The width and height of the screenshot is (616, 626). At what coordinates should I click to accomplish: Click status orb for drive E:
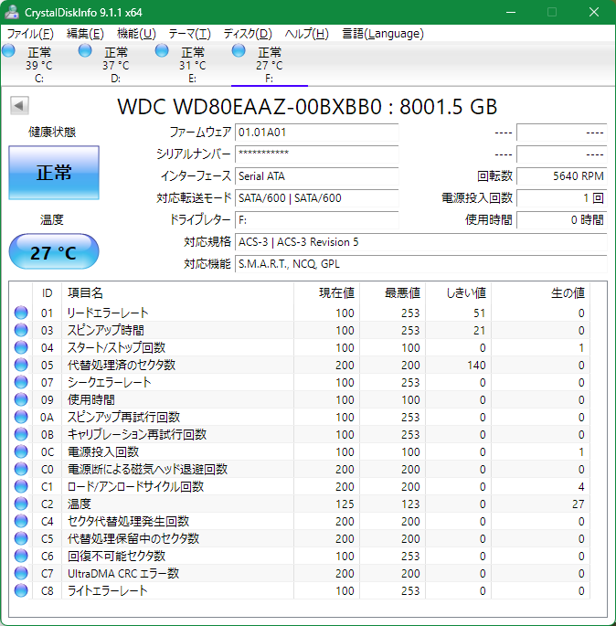click(162, 50)
